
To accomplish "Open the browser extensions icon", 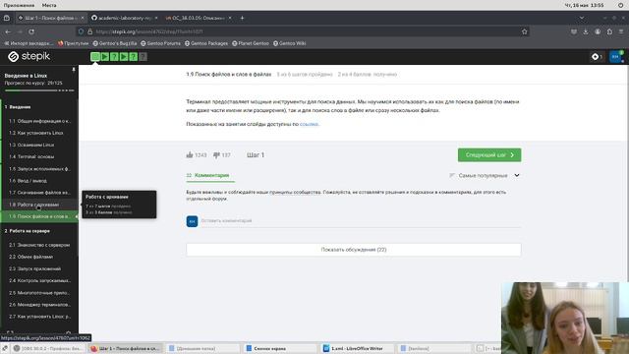I will 609,31.
